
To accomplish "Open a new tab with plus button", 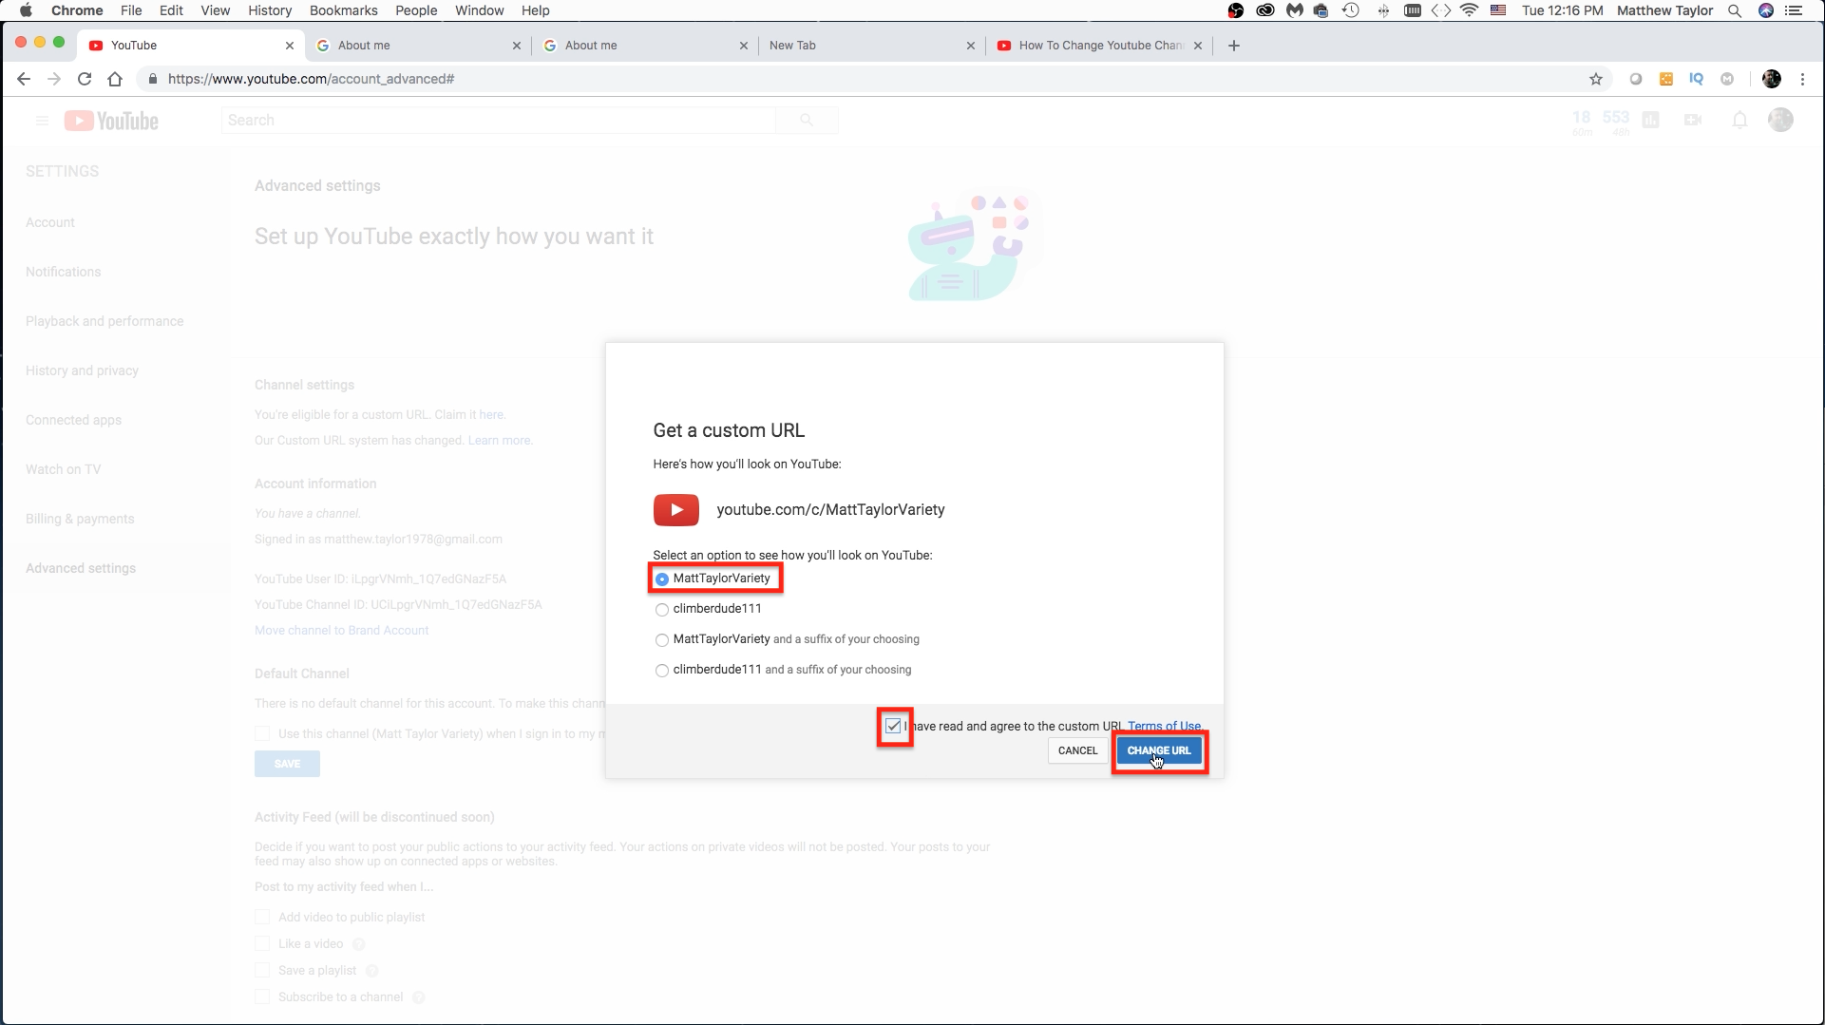I will coord(1234,45).
